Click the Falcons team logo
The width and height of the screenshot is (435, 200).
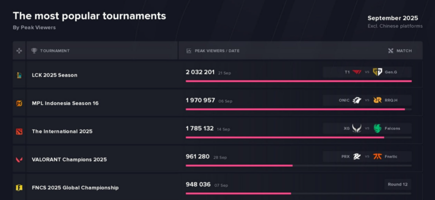coord(377,129)
